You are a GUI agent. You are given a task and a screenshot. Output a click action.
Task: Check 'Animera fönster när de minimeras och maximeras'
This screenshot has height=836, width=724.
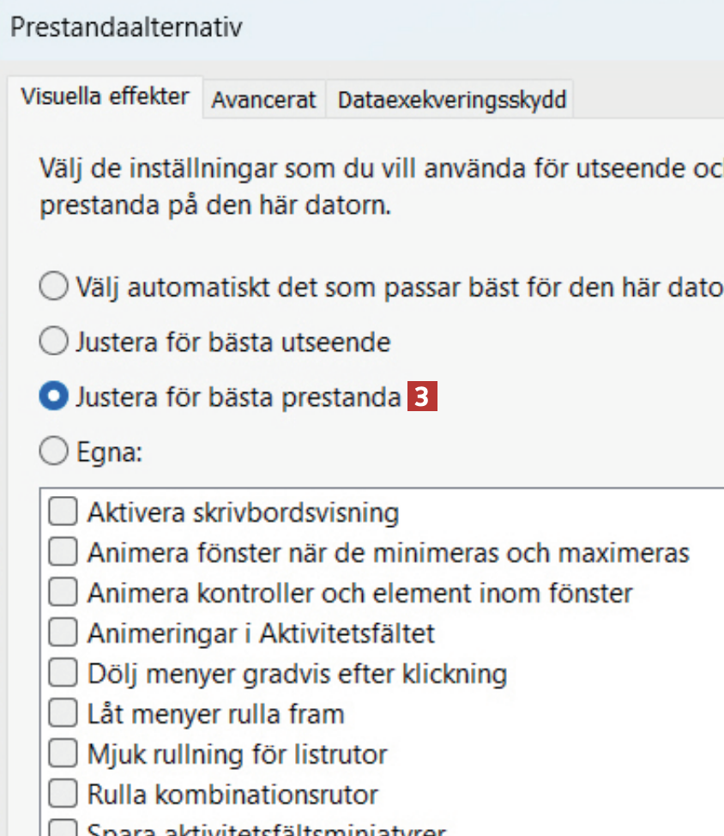(63, 553)
